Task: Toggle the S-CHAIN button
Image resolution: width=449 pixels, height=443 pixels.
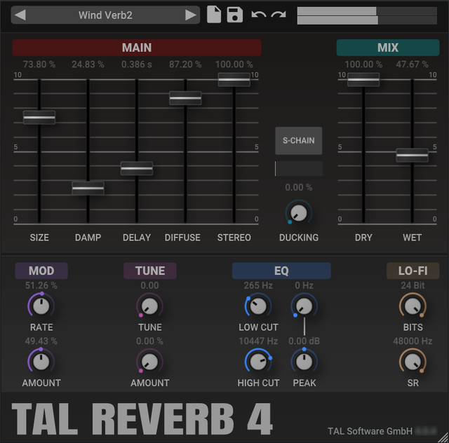Action: (299, 140)
